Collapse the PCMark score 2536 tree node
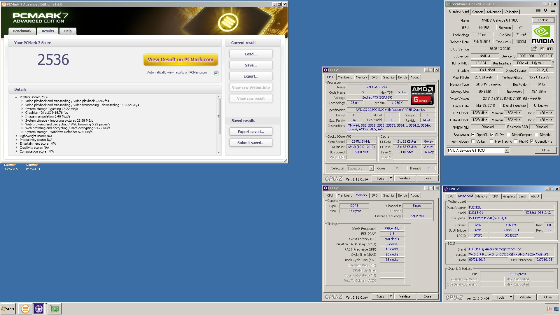 click(x=16, y=97)
